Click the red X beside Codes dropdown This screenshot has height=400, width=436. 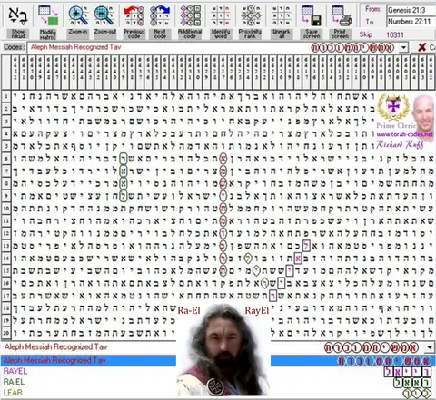click(x=421, y=47)
